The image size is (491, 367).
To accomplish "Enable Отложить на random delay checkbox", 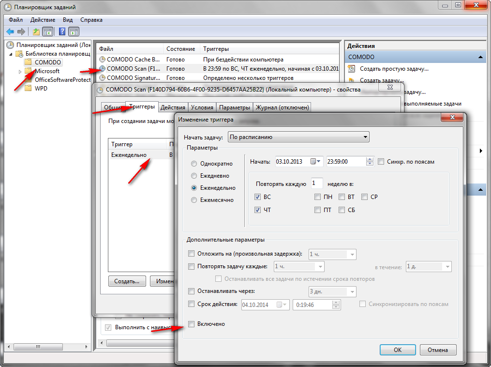I will 191,254.
